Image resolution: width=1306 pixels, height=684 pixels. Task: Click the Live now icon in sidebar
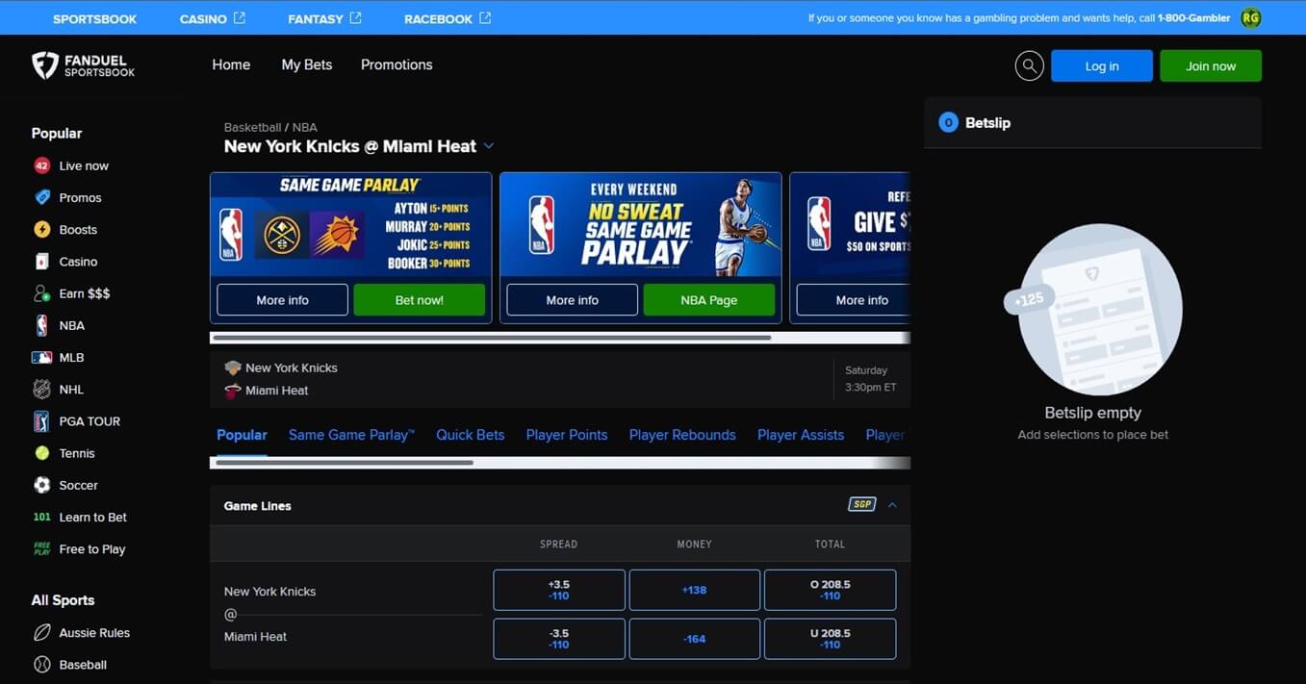(x=41, y=165)
